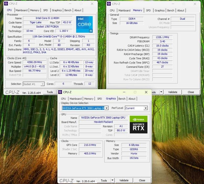
Task: Open About tab in Graphics window
Action: pos(132,99)
